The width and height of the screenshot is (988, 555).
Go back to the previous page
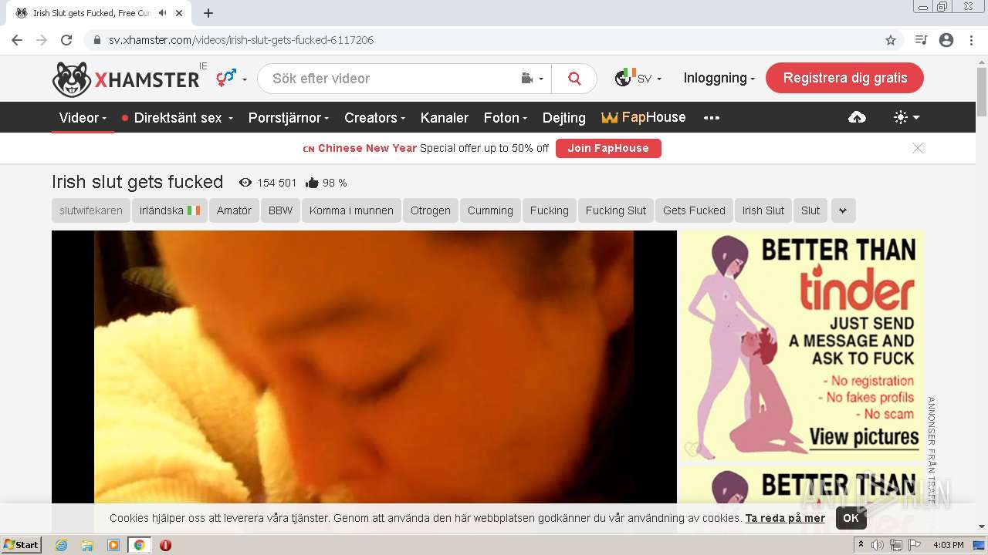point(17,40)
